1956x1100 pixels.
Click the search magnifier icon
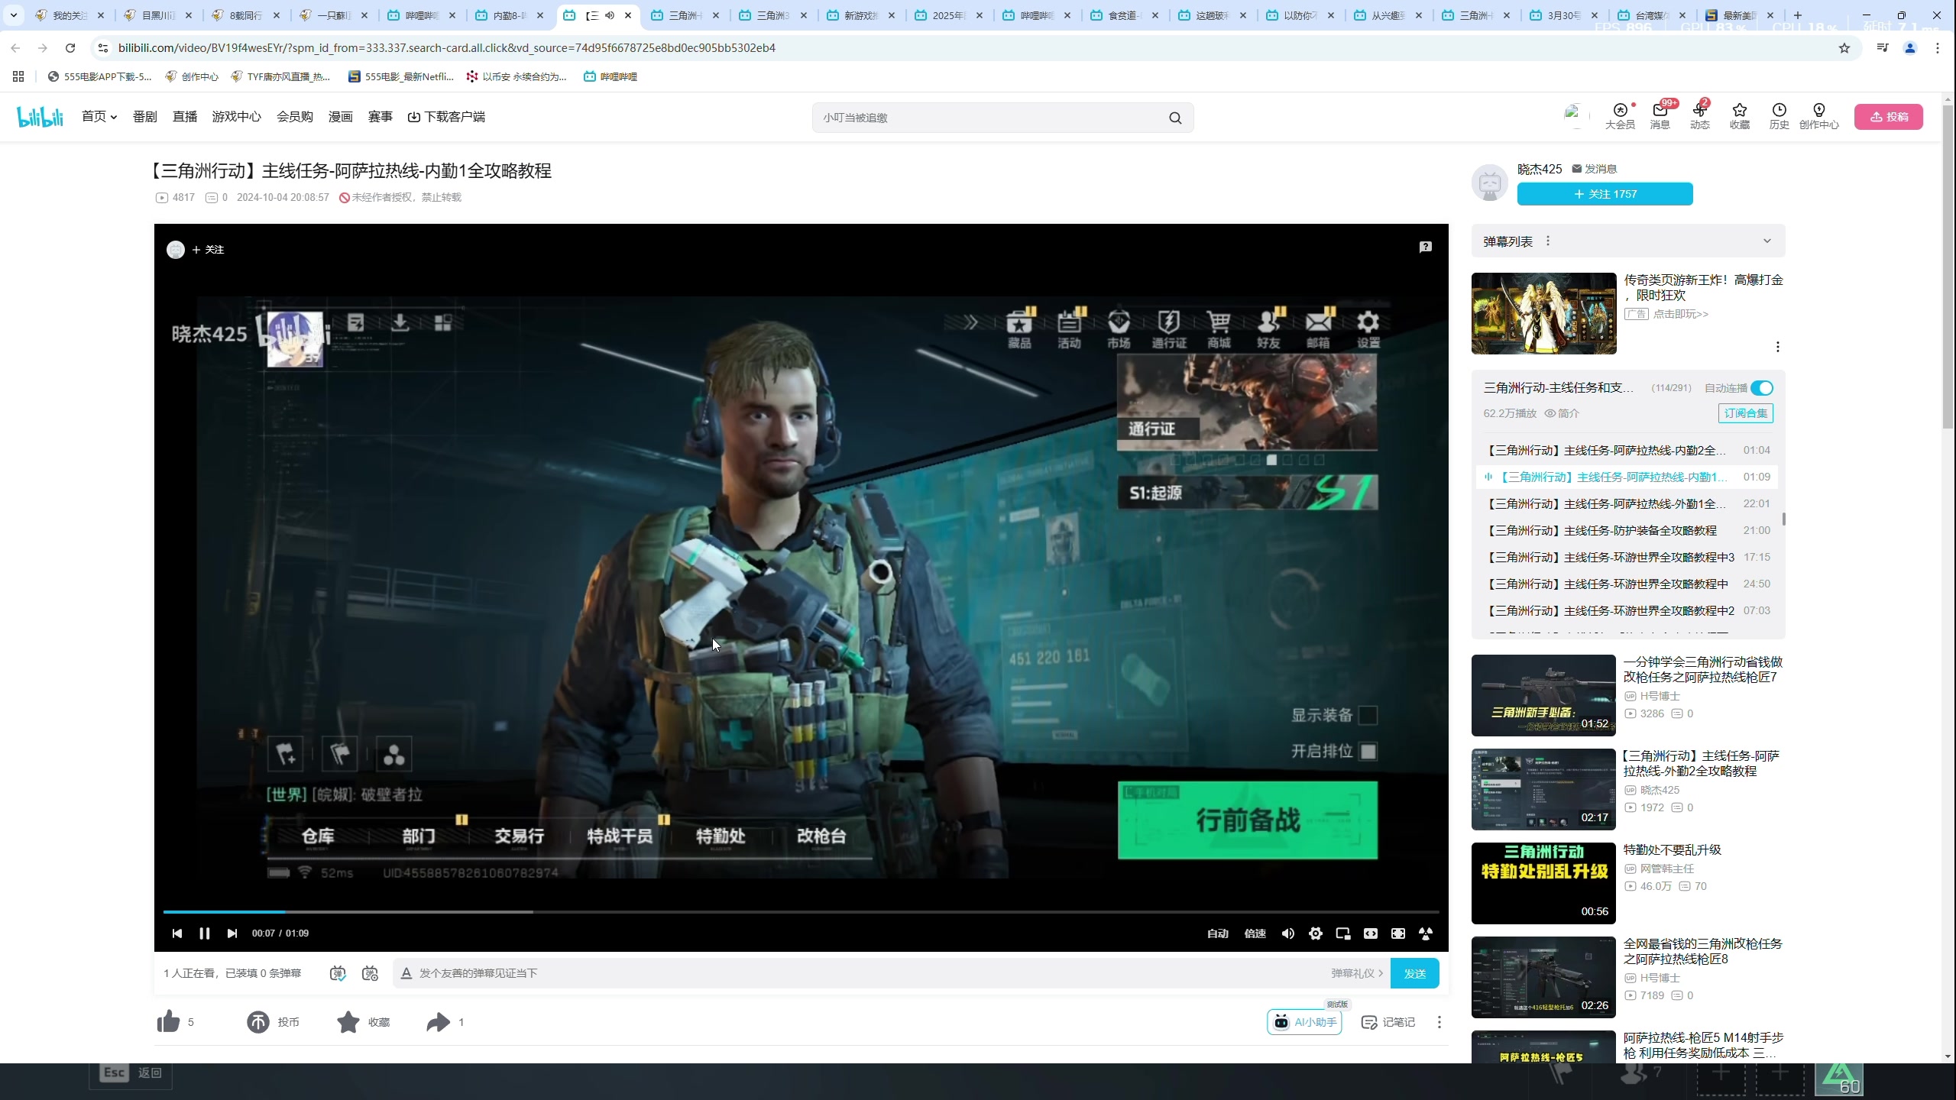coord(1175,118)
